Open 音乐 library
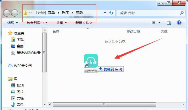Viewport: 188px width, 110px height. pos(20,105)
